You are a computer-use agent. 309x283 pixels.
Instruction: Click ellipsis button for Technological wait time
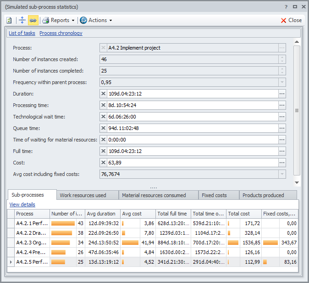point(282,117)
